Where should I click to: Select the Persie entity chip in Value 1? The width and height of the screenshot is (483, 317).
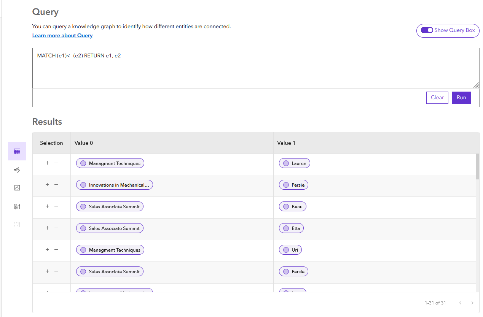click(293, 184)
